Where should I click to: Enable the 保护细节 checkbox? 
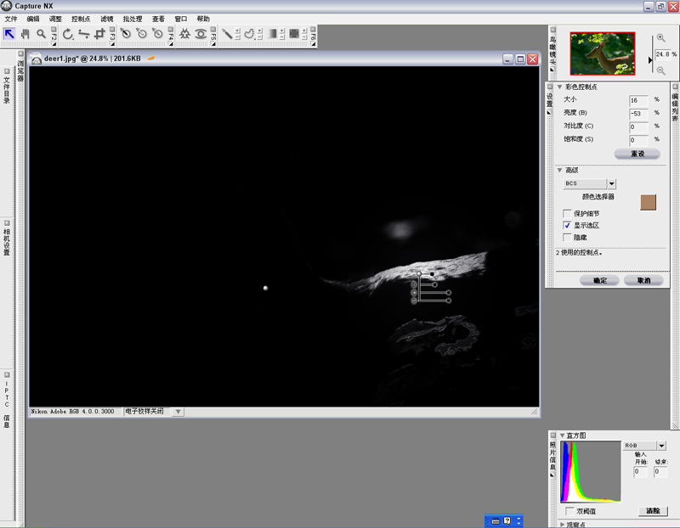tap(567, 213)
